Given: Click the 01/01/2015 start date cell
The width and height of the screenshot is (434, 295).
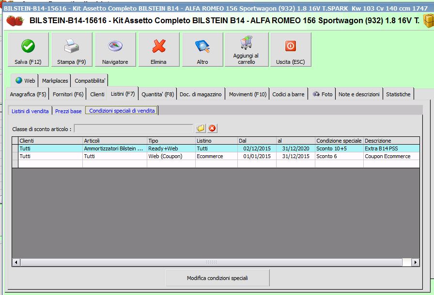Looking at the screenshot, I should (x=257, y=156).
